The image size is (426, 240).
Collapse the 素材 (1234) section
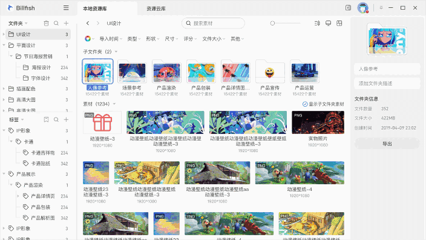[114, 104]
